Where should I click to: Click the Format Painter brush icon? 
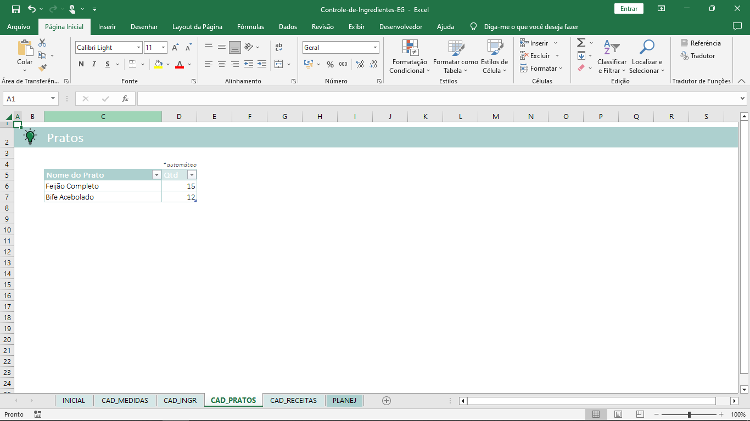(x=42, y=68)
